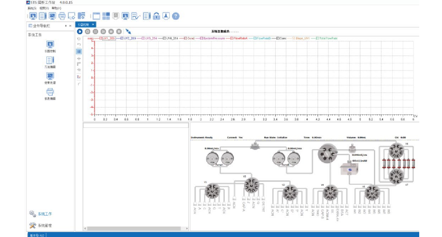This screenshot has width=442, height=237.
Task: Open the print-report item in navigation sidebar
Action: click(x=50, y=94)
